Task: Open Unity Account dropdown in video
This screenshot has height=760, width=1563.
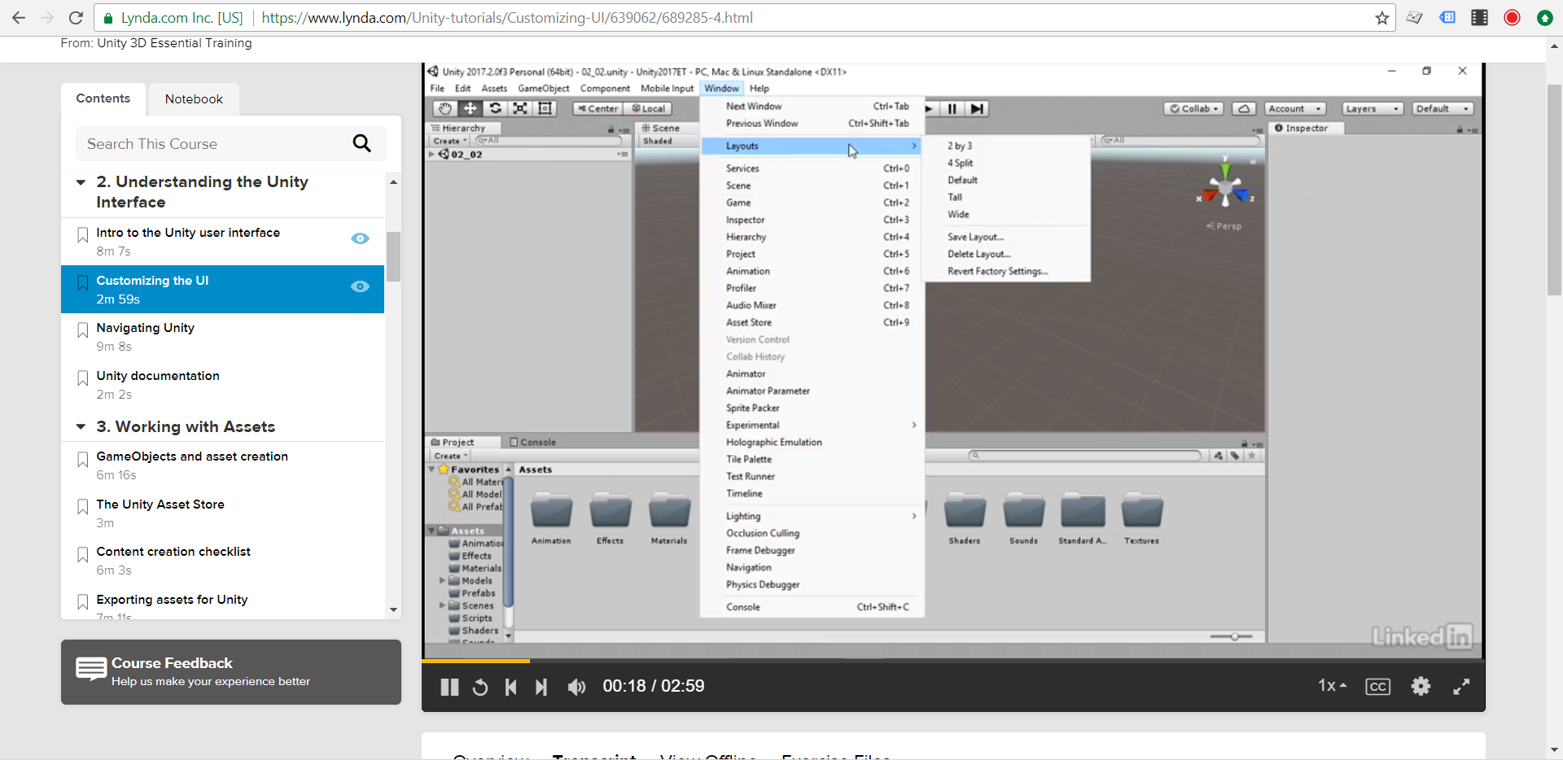Action: tap(1295, 108)
